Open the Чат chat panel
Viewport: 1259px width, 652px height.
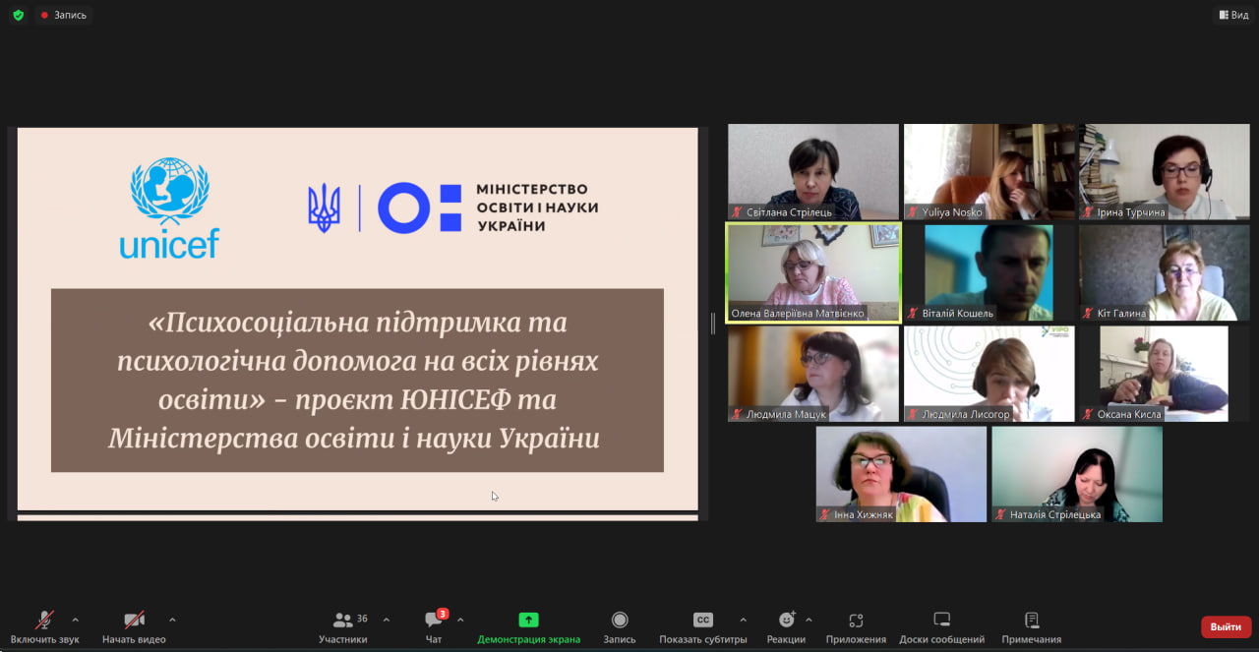(434, 626)
